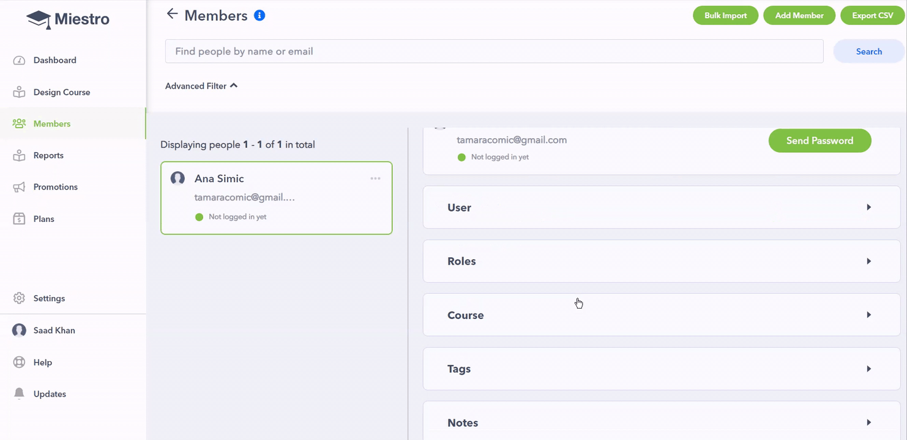The width and height of the screenshot is (907, 440).
Task: Click the tamaracomic@gmail.com email in the details panel
Action: [x=512, y=140]
